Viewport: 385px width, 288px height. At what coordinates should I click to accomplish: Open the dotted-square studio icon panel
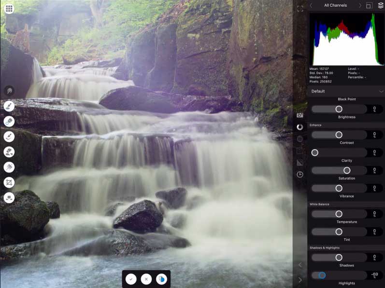[x=300, y=151]
